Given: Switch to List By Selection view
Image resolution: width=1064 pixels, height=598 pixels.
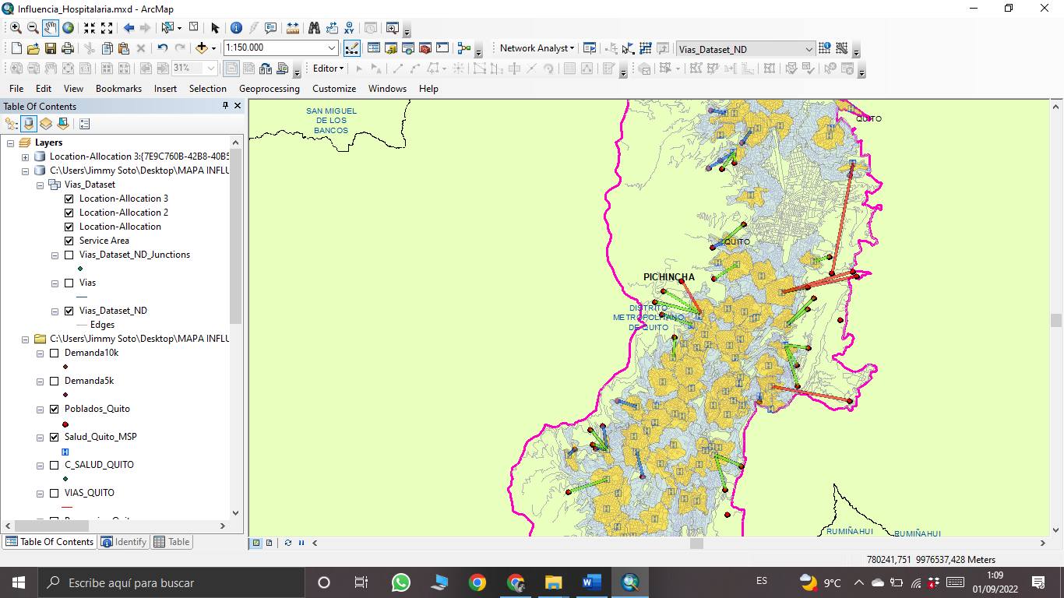Looking at the screenshot, I should tap(63, 124).
